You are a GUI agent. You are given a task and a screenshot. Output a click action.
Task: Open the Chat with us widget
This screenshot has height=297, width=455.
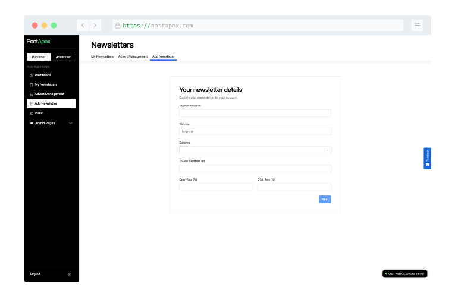pyautogui.click(x=404, y=274)
